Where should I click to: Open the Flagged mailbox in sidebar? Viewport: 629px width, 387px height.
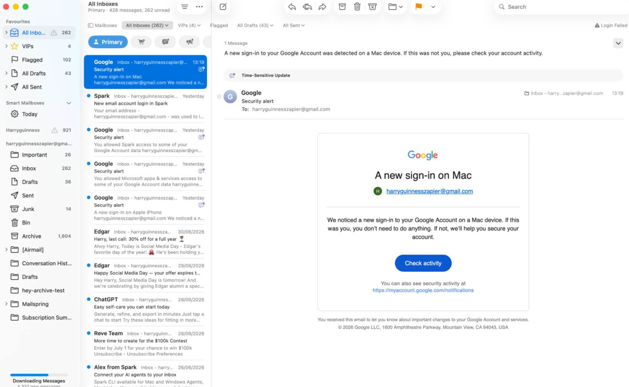(x=39, y=60)
